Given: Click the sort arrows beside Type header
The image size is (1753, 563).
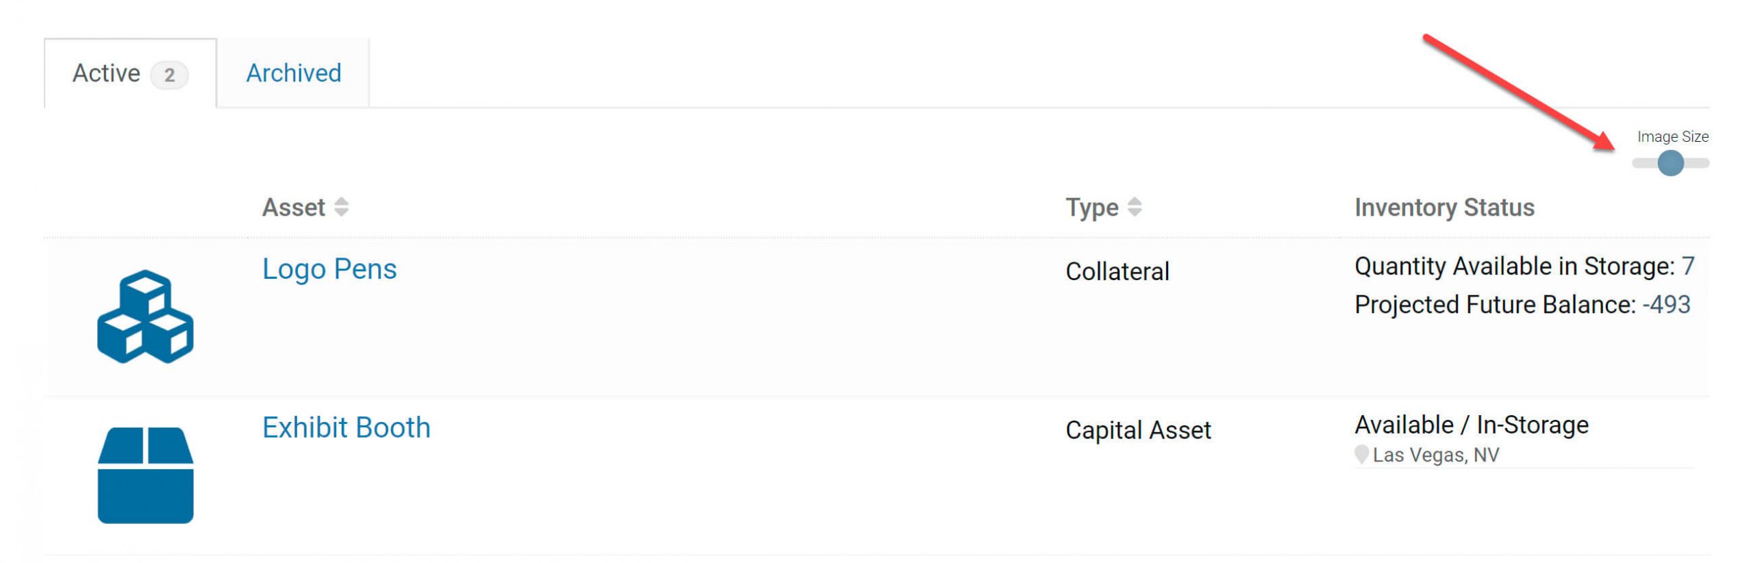Looking at the screenshot, I should click(1134, 207).
